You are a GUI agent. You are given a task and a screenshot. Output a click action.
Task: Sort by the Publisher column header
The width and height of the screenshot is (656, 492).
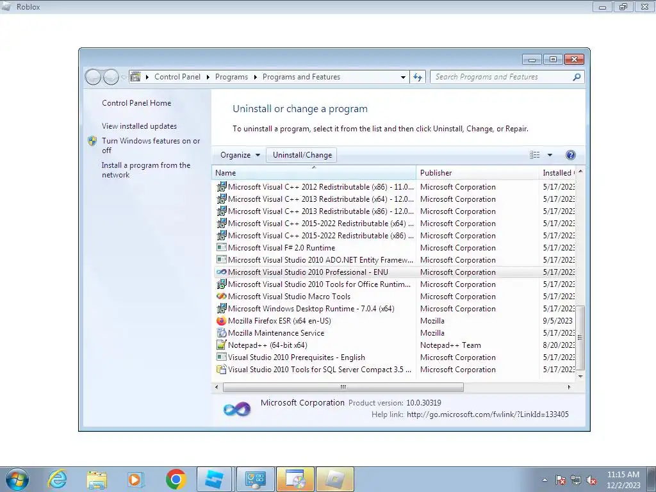477,173
